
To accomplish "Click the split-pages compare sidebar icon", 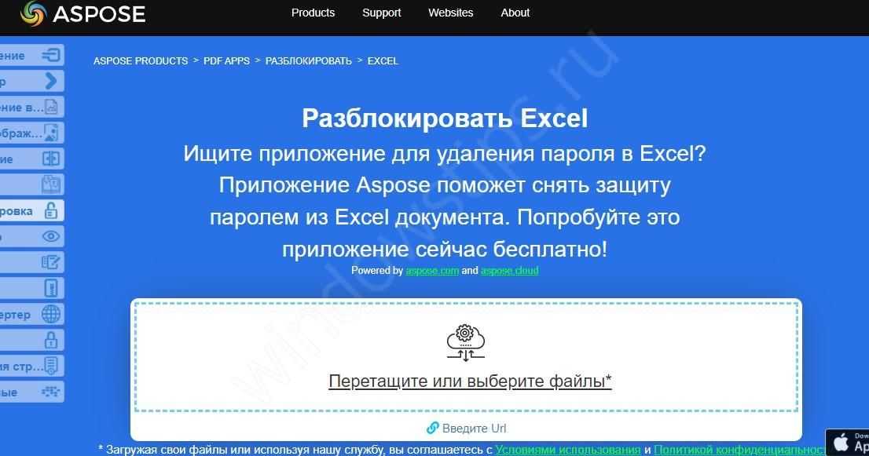I will 51,159.
